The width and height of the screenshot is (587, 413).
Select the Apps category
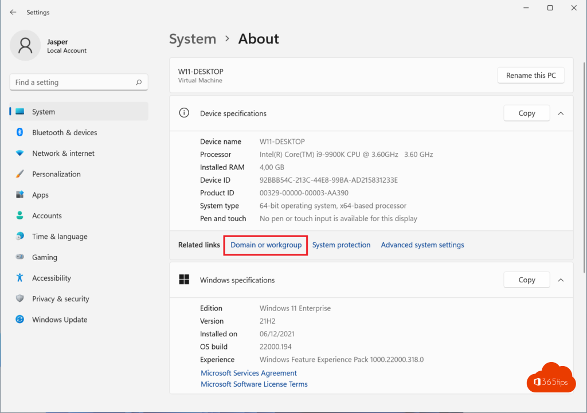[79, 195]
